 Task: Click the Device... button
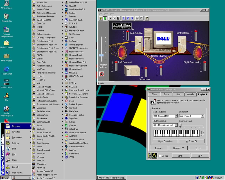[x=159, y=148]
